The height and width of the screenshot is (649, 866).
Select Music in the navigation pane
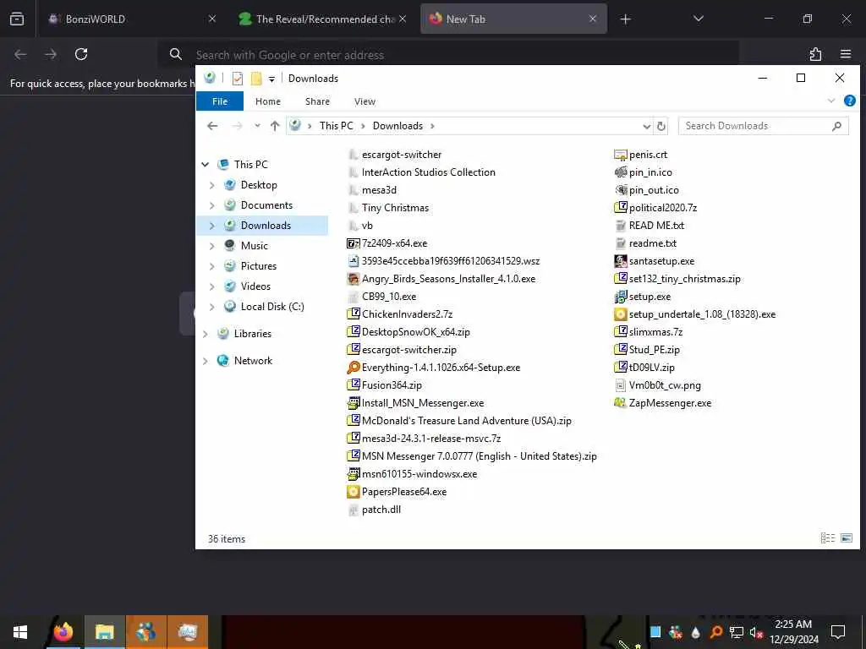pos(254,246)
